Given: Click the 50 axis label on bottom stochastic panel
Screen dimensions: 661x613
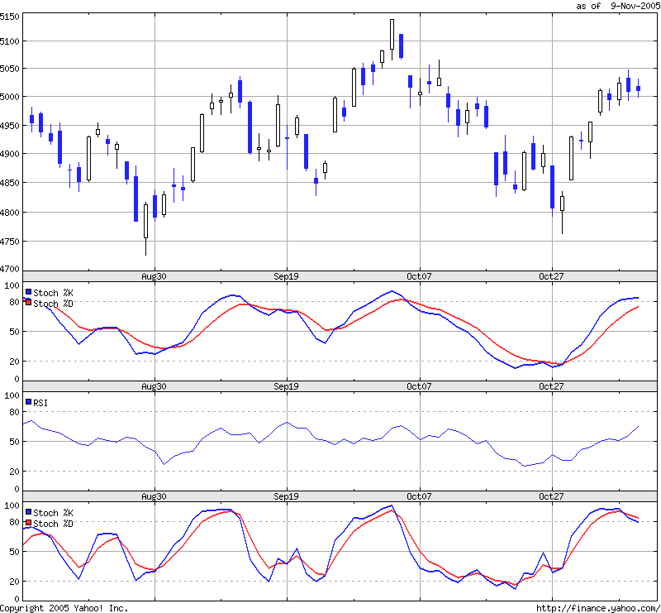Looking at the screenshot, I should (14, 552).
